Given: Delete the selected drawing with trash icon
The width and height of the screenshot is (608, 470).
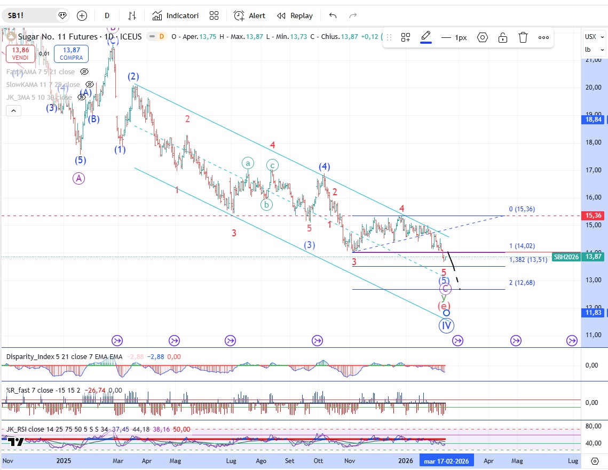Looking at the screenshot, I should 523,37.
